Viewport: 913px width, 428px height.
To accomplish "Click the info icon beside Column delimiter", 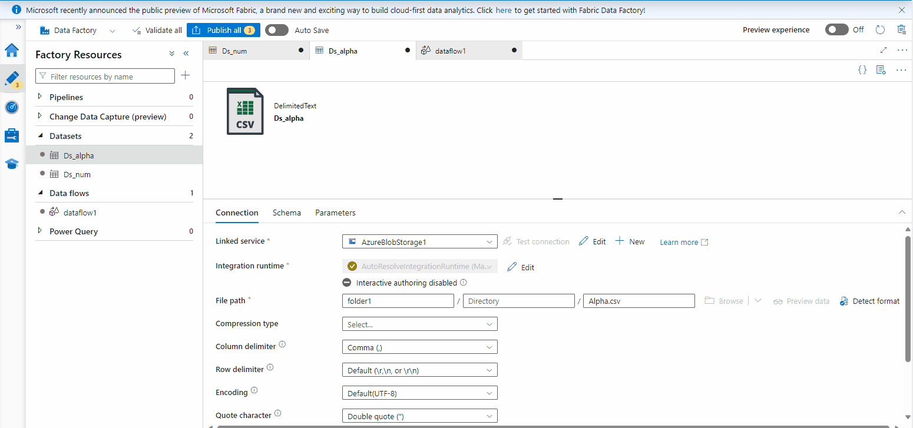I will coord(282,344).
